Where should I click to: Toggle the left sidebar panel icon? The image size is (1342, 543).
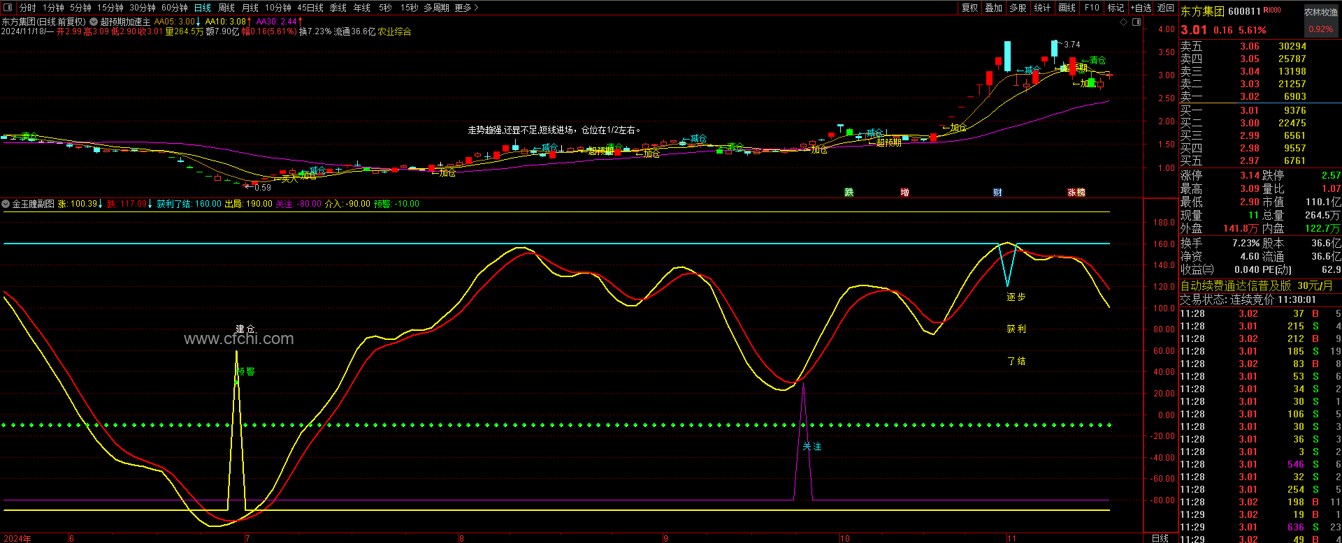pos(8,8)
